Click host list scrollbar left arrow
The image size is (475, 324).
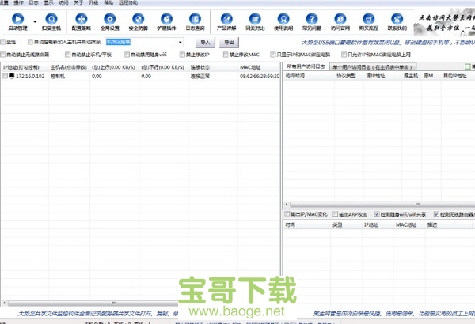coord(4,303)
